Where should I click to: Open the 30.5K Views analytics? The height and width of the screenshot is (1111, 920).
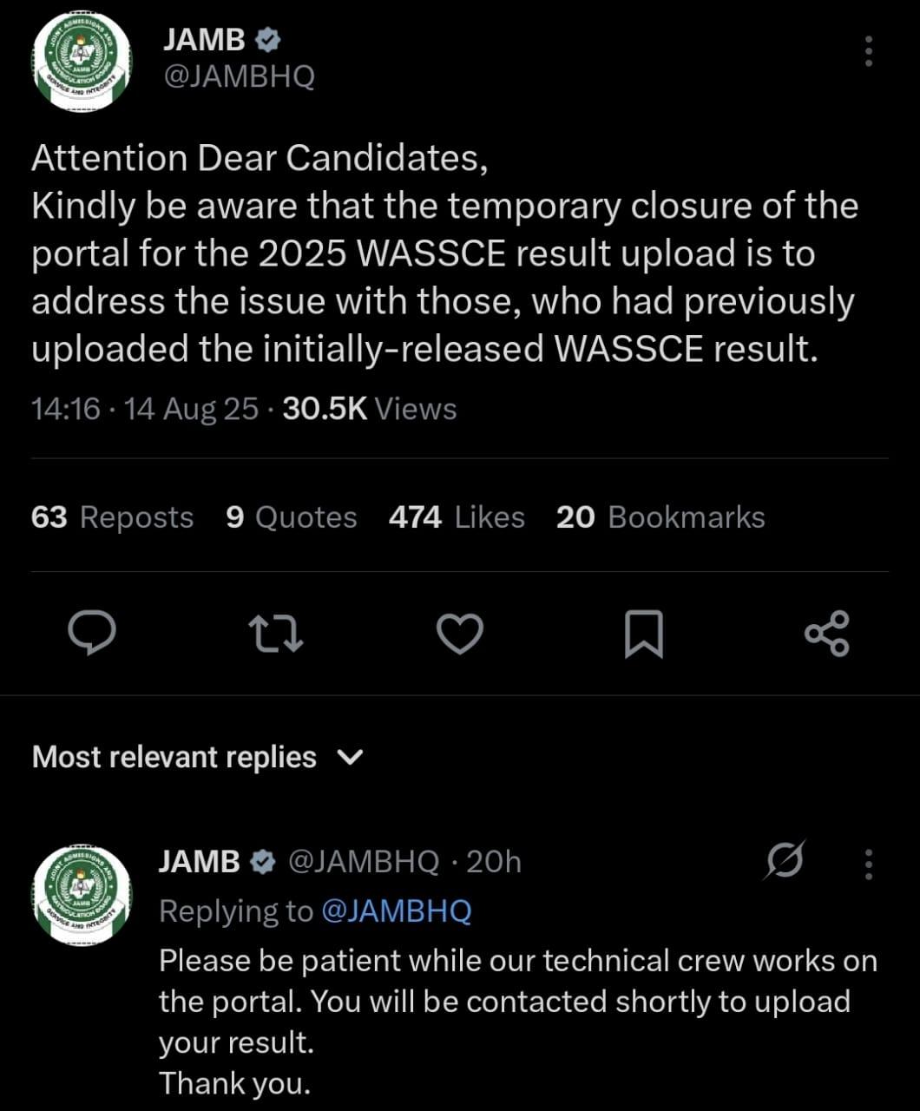pos(370,408)
